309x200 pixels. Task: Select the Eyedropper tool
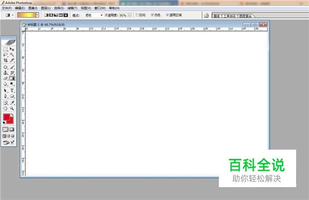[x=12, y=103]
